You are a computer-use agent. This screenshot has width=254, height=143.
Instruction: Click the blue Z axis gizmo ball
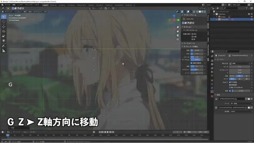174,16
